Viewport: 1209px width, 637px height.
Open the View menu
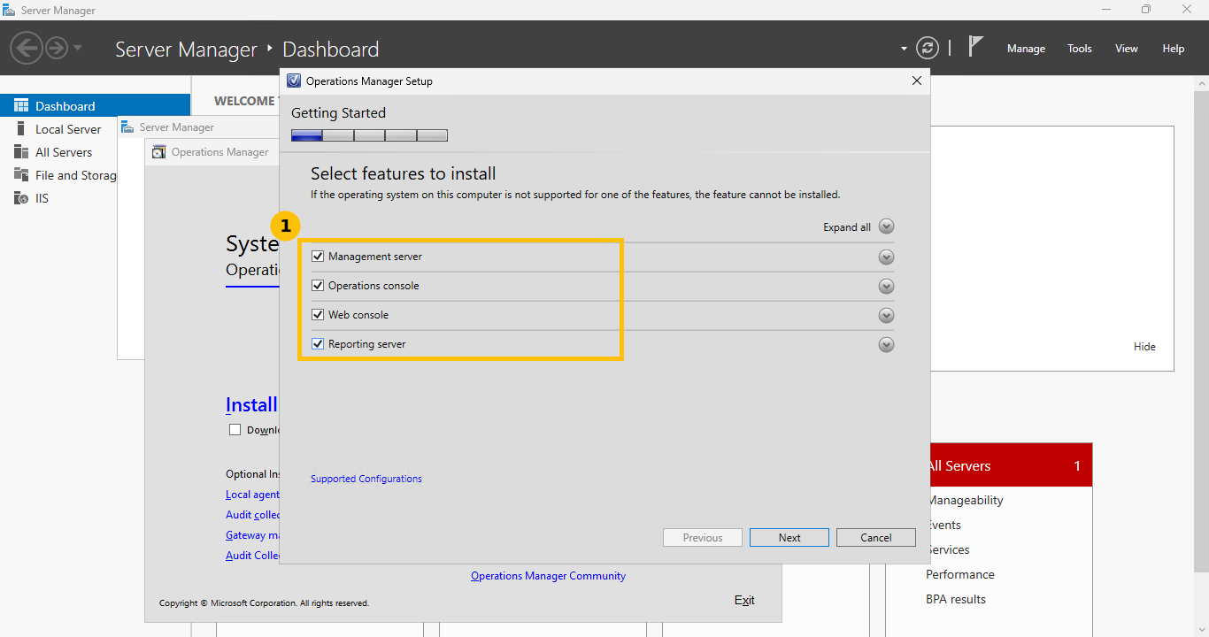1127,49
